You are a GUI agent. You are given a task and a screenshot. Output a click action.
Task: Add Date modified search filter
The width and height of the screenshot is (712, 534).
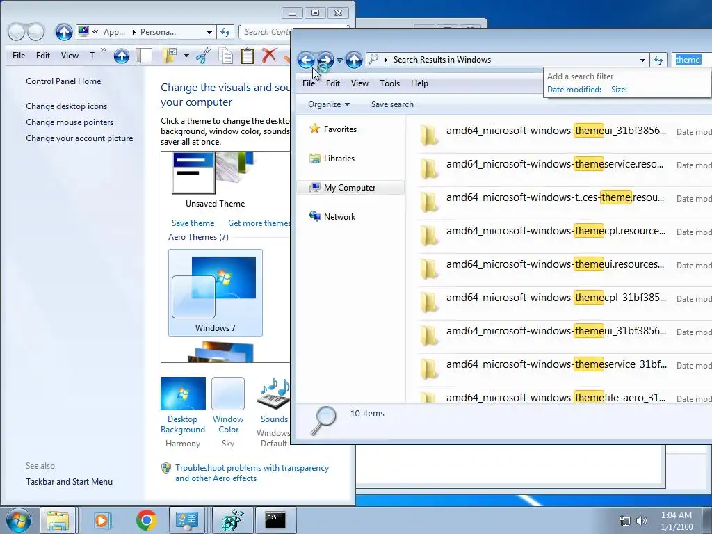tap(574, 90)
